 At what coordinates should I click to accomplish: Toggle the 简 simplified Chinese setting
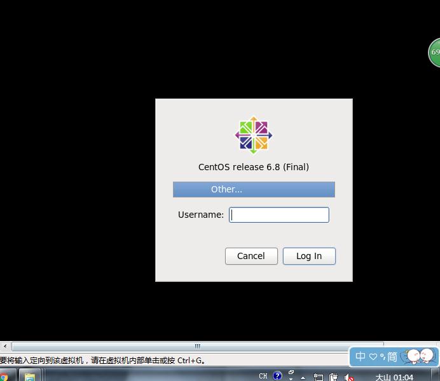pos(392,357)
